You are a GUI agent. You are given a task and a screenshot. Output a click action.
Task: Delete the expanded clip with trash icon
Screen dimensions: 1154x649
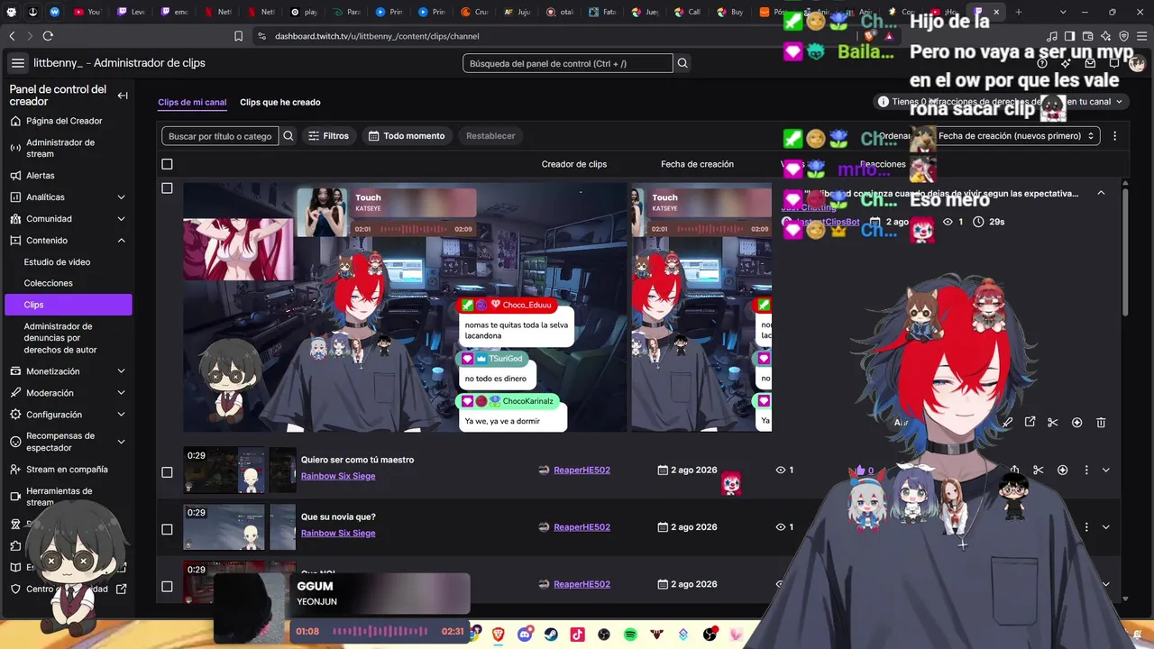(1101, 423)
